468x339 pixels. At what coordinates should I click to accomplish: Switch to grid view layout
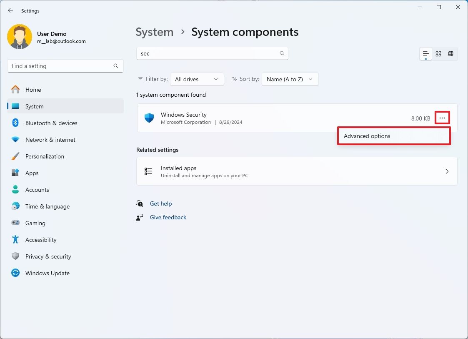coord(438,53)
